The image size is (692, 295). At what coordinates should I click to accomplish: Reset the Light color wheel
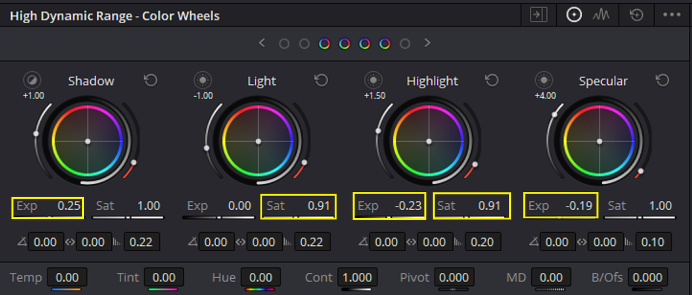[x=321, y=81]
